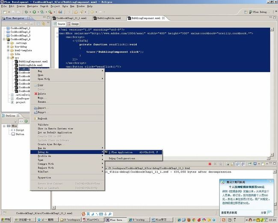The width and height of the screenshot is (278, 223).
Task: Click the New file toolbar icon
Action: click(5, 12)
